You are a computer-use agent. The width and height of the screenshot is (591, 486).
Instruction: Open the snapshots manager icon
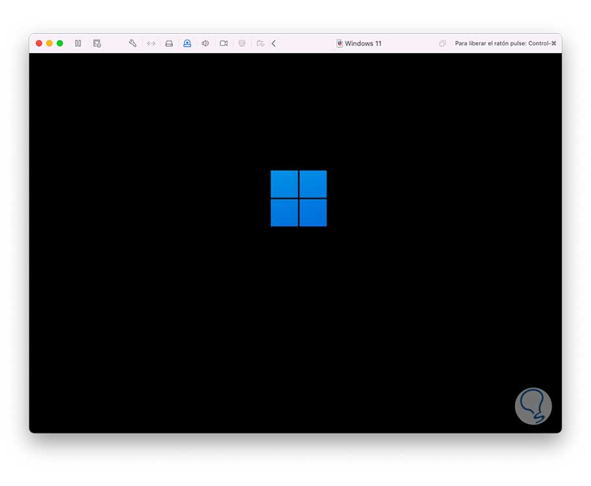97,43
